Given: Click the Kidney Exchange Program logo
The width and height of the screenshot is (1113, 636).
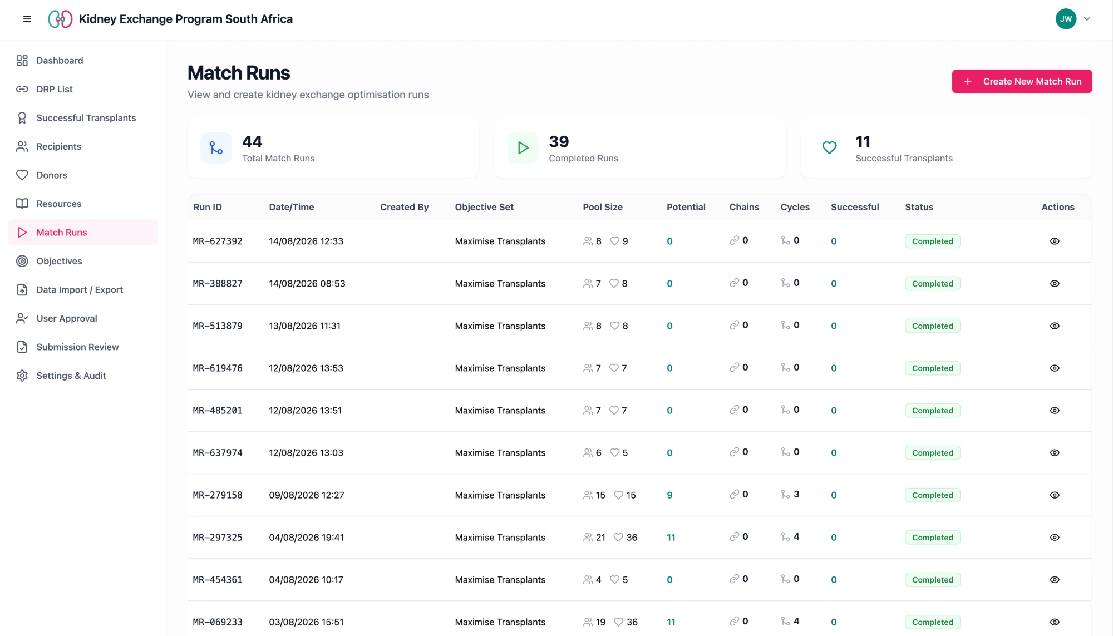Looking at the screenshot, I should (x=60, y=19).
